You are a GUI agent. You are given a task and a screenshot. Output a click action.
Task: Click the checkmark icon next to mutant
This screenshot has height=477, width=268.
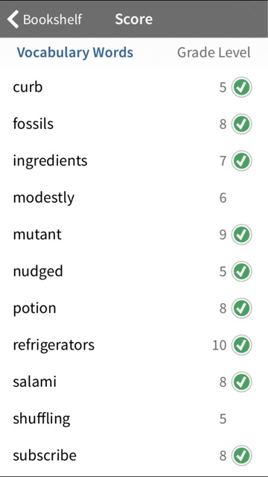coord(241,235)
